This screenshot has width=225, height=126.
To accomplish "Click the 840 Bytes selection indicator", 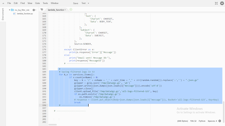I will click(182, 121).
